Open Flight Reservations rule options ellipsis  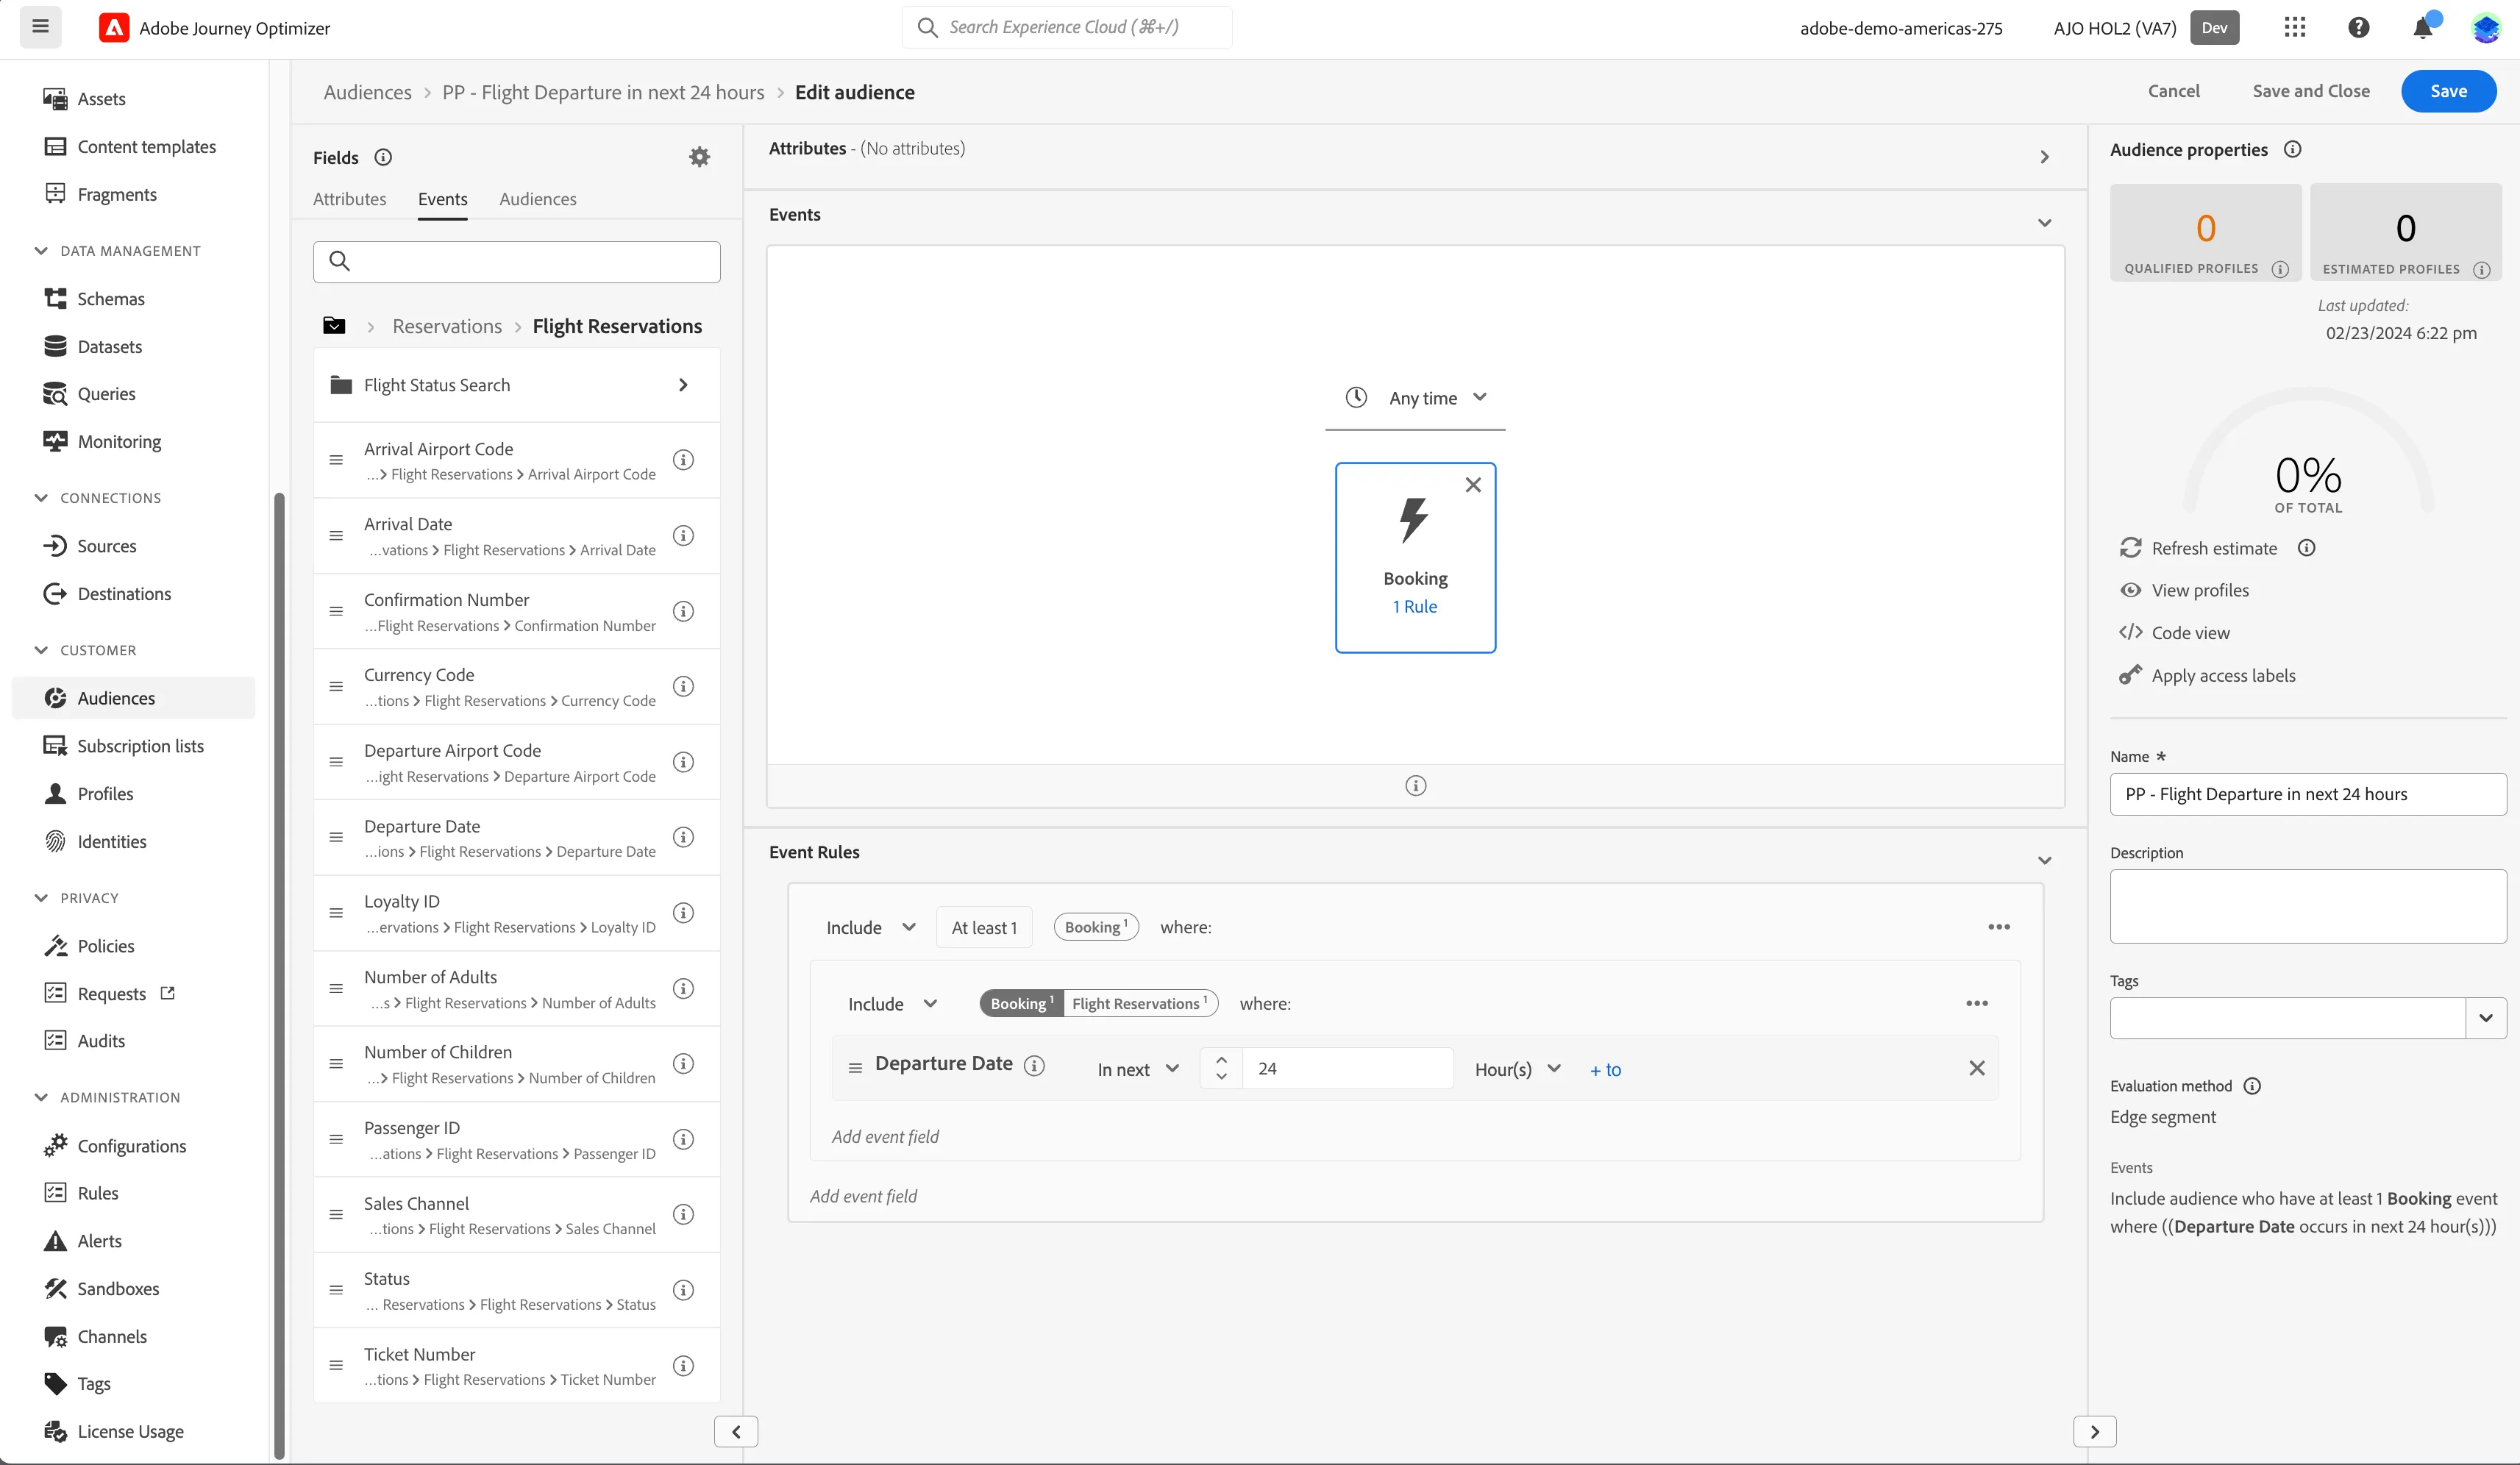click(1977, 1003)
